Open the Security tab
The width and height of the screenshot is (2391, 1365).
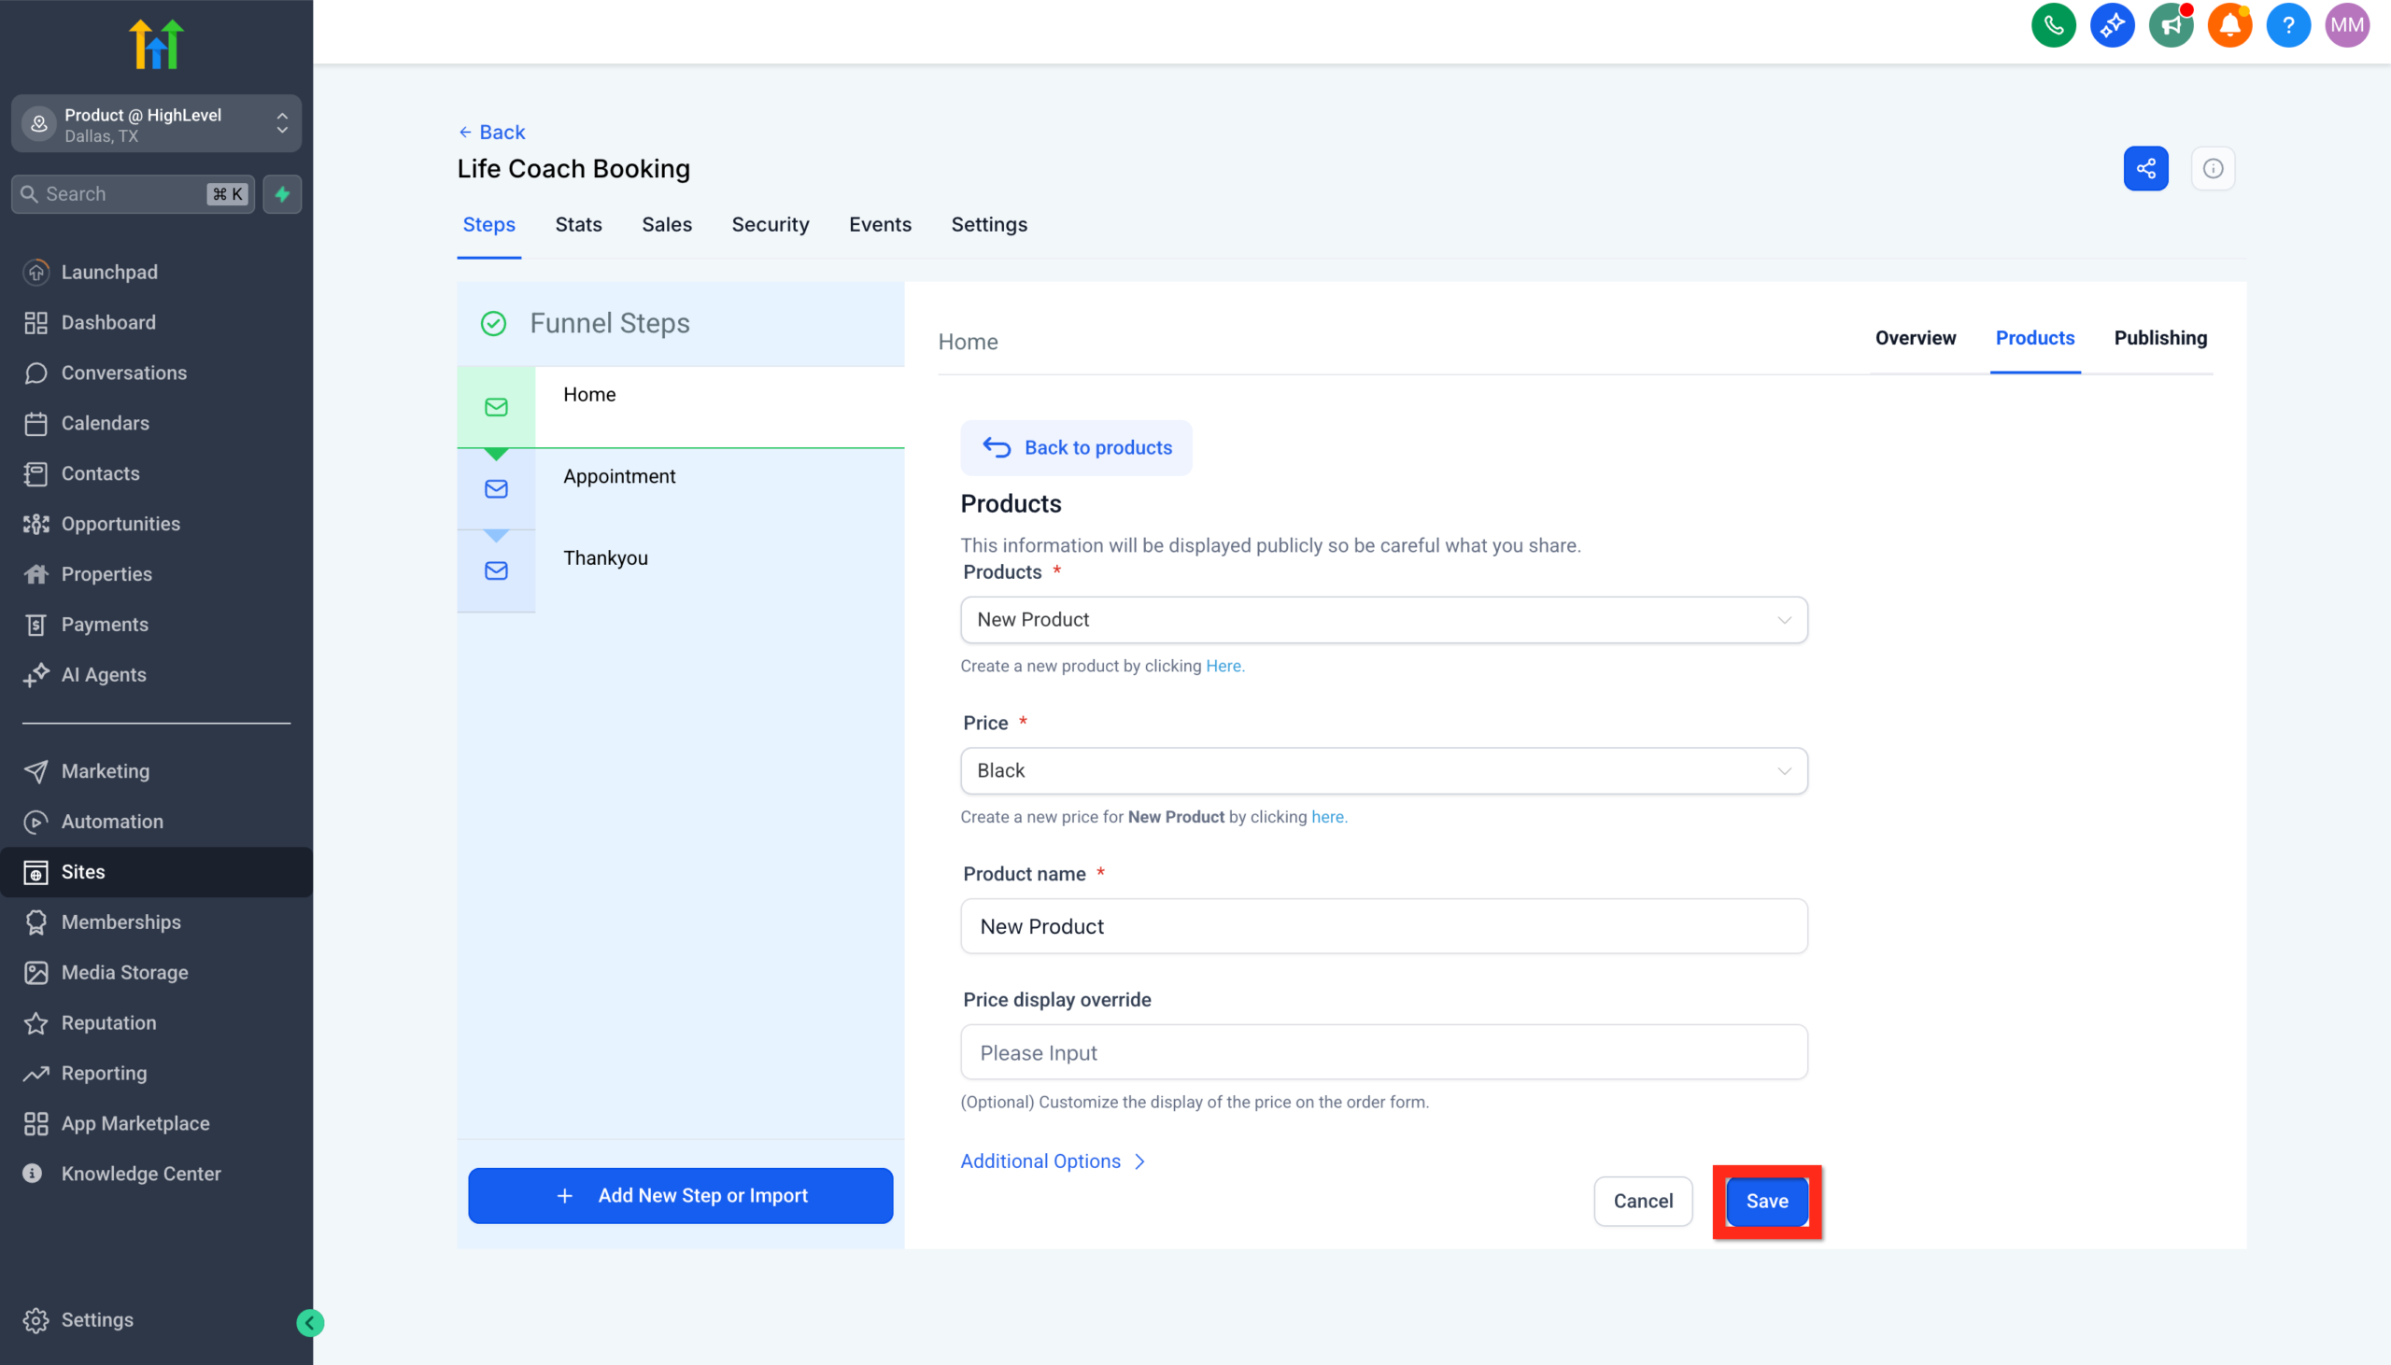pyautogui.click(x=769, y=225)
